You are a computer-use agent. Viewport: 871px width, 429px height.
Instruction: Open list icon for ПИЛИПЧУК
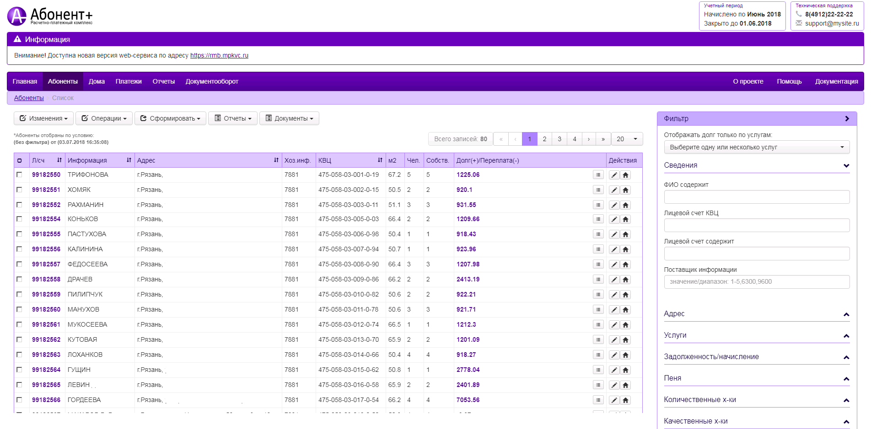[598, 294]
